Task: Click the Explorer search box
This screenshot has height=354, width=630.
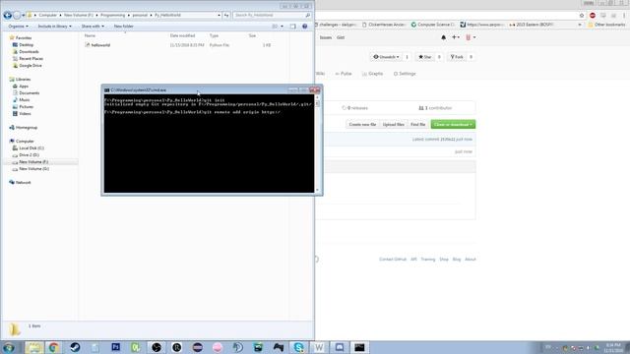Action: coord(272,16)
